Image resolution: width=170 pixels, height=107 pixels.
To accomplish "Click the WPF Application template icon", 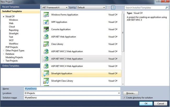I will click(46, 22).
